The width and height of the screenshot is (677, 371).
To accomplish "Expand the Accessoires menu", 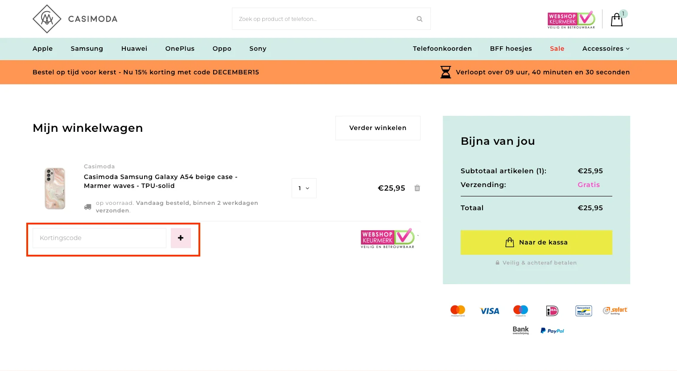I will pyautogui.click(x=606, y=49).
